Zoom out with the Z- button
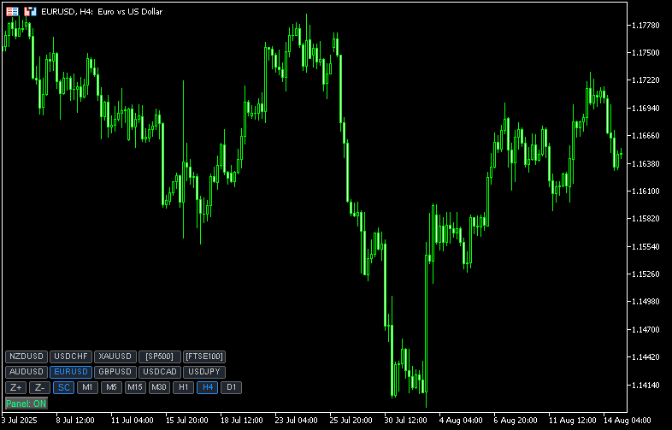 click(39, 387)
